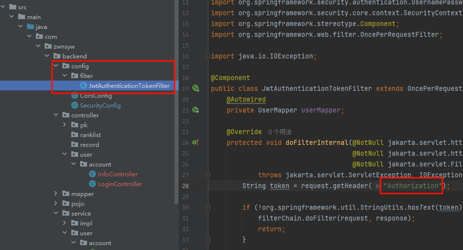Expand the impl package chevron

point(65,223)
